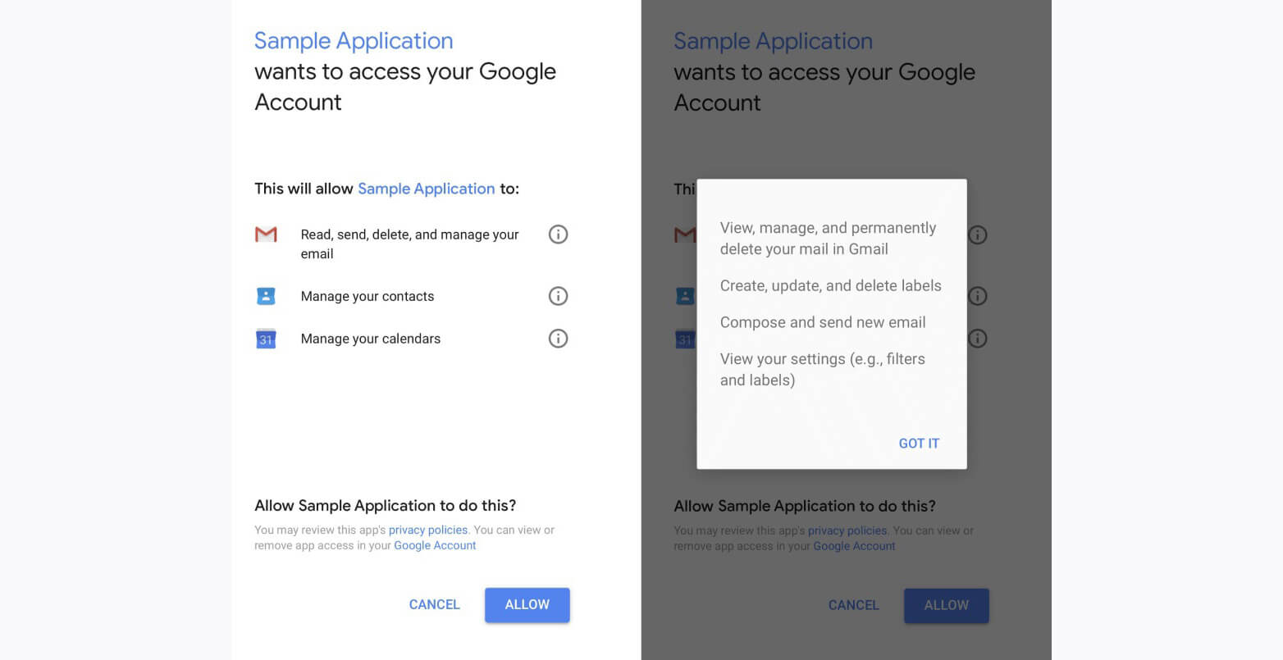Click the dimmed top info icon beside the dialog

point(977,235)
